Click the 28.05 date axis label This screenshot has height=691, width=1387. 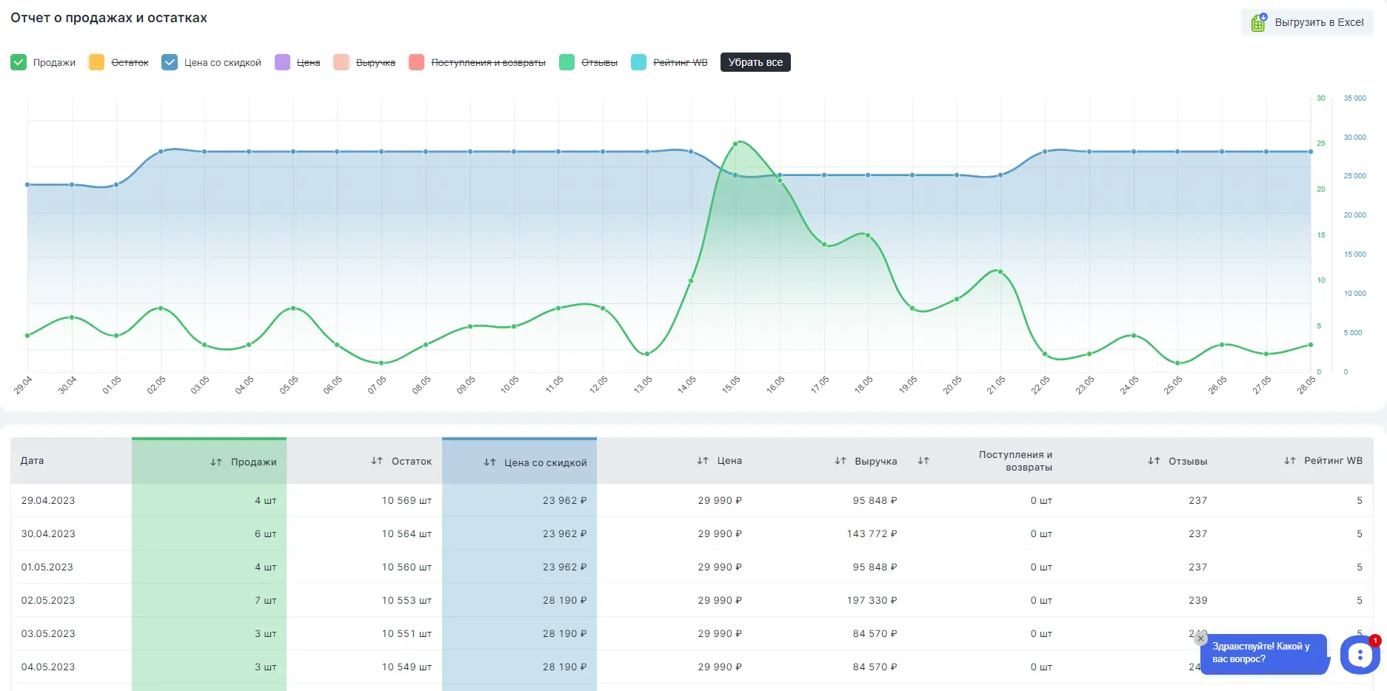coord(1306,385)
